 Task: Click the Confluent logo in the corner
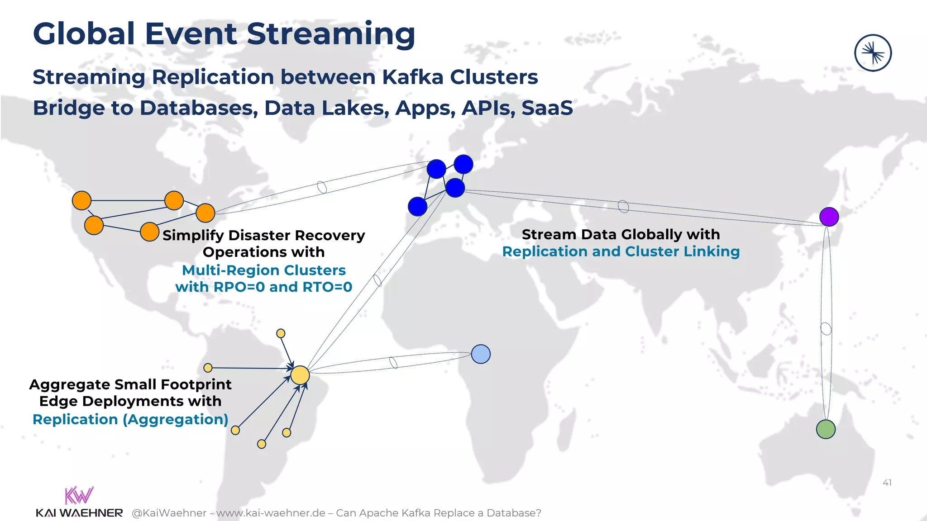click(x=873, y=53)
